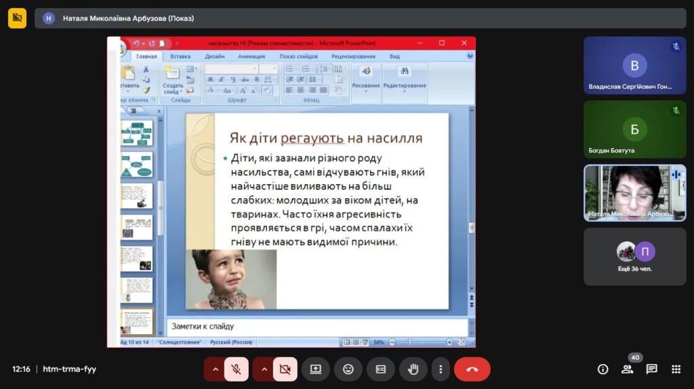The image size is (694, 389).
Task: Click the PowerPoint zoom slider
Action: [x=420, y=342]
